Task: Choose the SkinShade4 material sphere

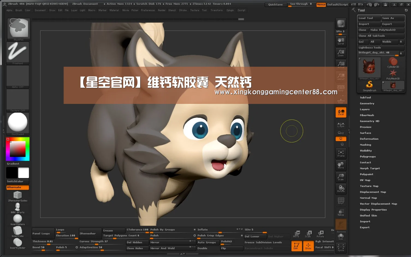Action: (x=18, y=124)
